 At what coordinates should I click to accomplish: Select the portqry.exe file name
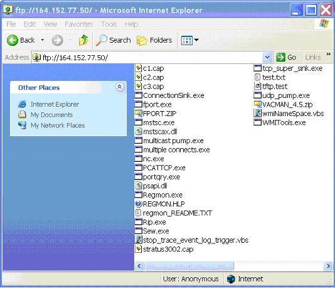[161, 177]
